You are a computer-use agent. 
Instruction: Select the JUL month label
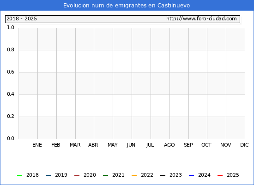pos(150,145)
